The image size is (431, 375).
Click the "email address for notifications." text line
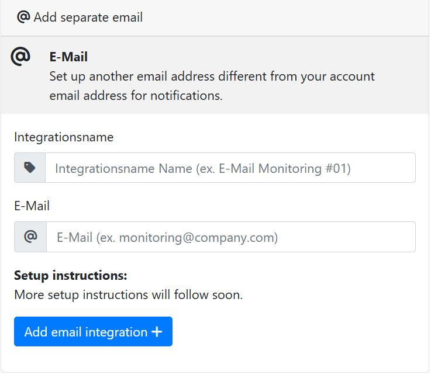point(136,95)
